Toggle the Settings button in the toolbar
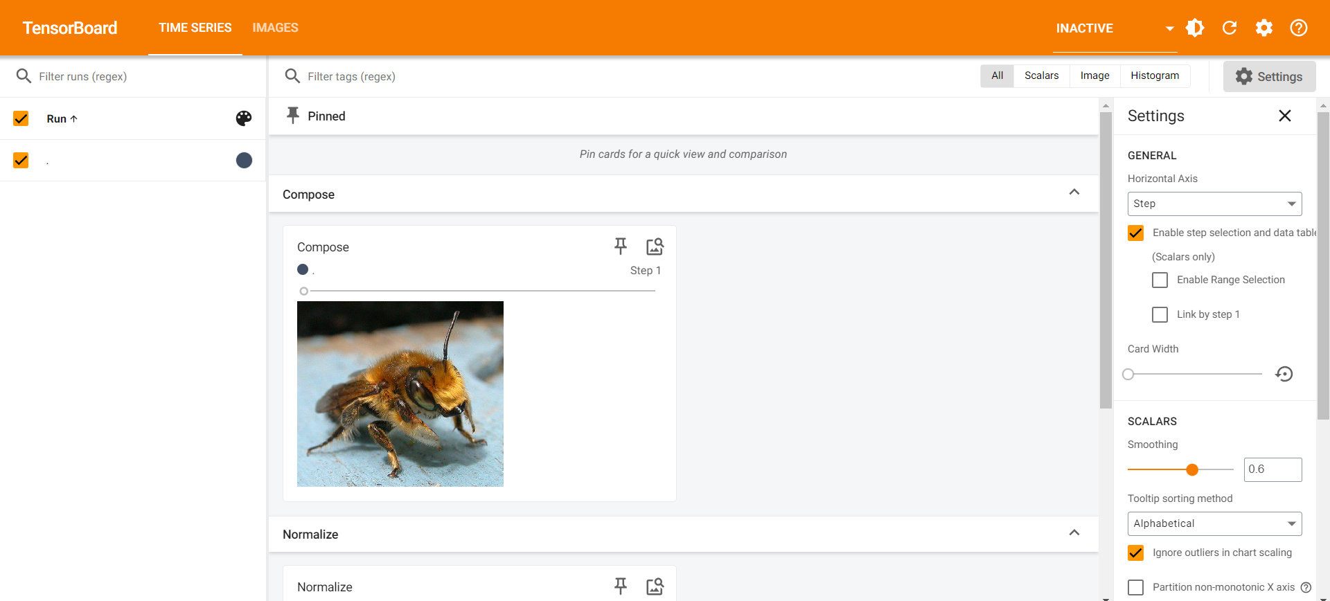 [1269, 76]
